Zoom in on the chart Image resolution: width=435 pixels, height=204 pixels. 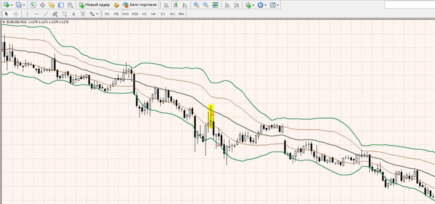(x=196, y=5)
